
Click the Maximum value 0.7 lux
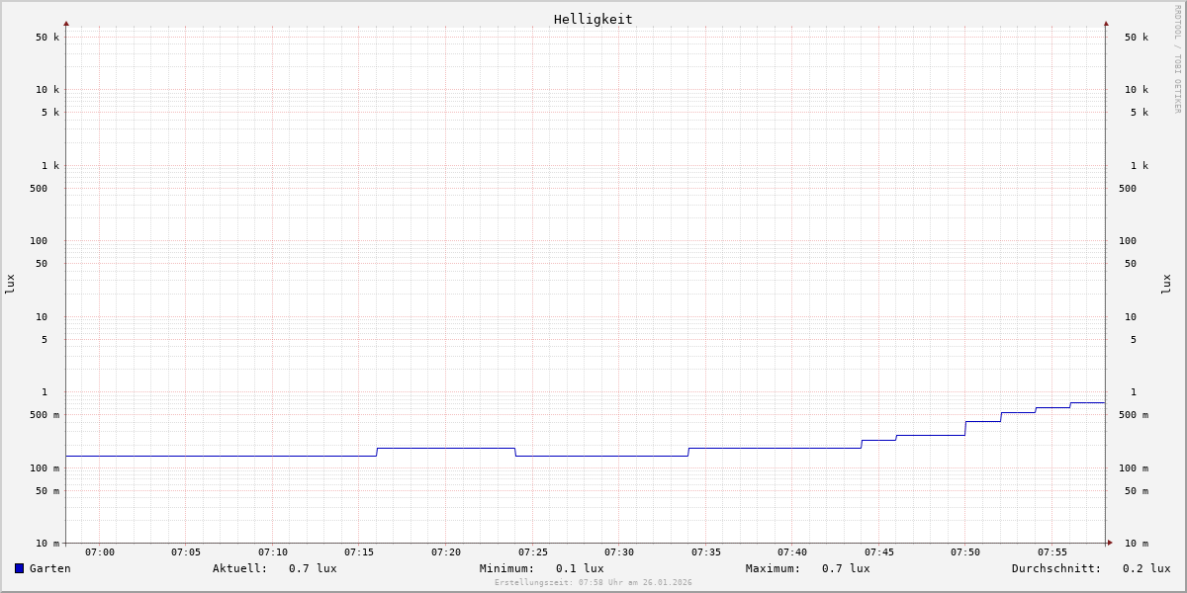coord(846,568)
